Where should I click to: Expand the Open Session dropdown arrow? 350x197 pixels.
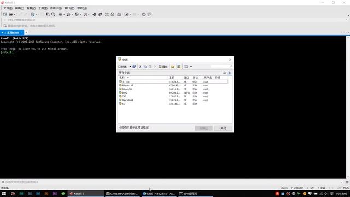(x=15, y=14)
